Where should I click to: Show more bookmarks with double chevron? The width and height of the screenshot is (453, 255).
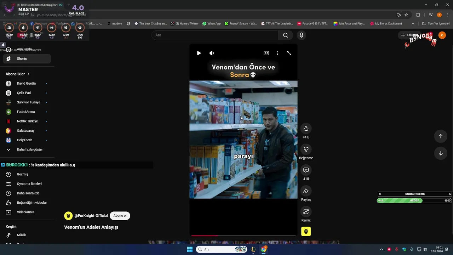(413, 24)
